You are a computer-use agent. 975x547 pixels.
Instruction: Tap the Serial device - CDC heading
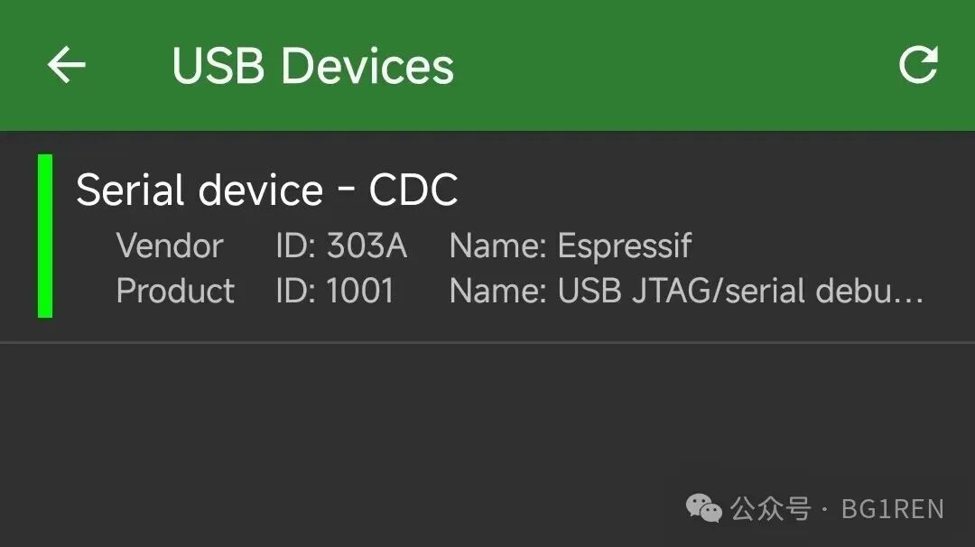coord(268,190)
